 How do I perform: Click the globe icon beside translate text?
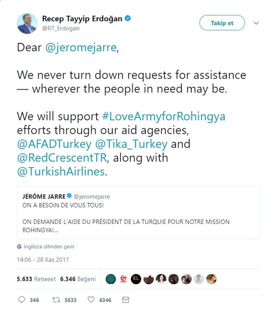point(19,246)
